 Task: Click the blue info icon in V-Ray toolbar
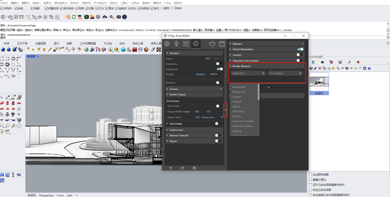point(124,17)
